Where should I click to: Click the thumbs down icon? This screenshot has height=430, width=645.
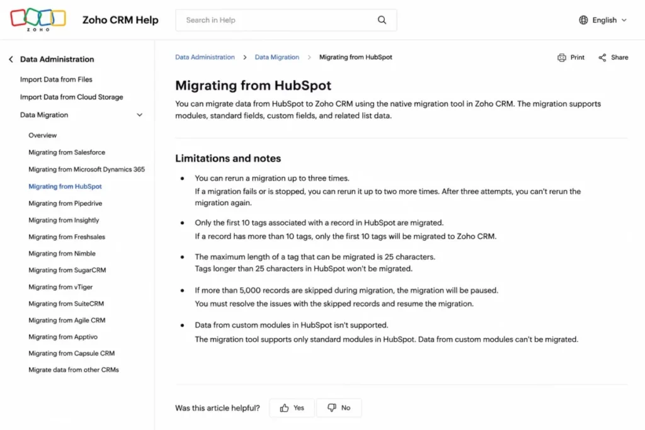point(331,407)
